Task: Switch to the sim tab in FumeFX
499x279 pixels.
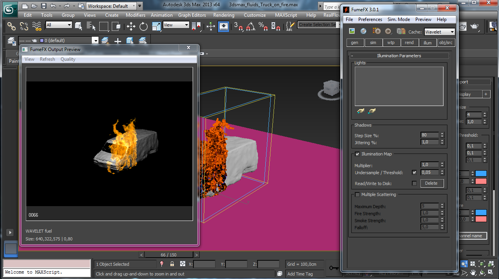Action: (x=373, y=43)
